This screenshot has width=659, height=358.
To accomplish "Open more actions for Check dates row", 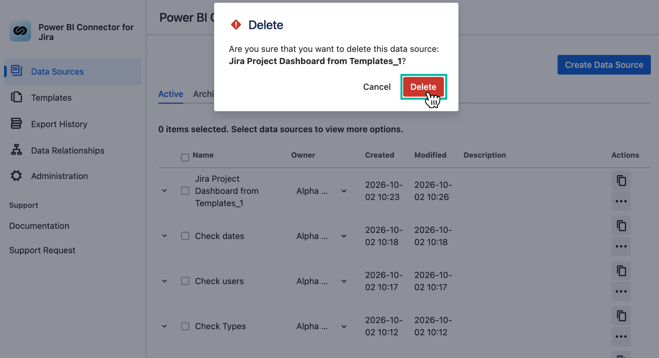I will [621, 246].
